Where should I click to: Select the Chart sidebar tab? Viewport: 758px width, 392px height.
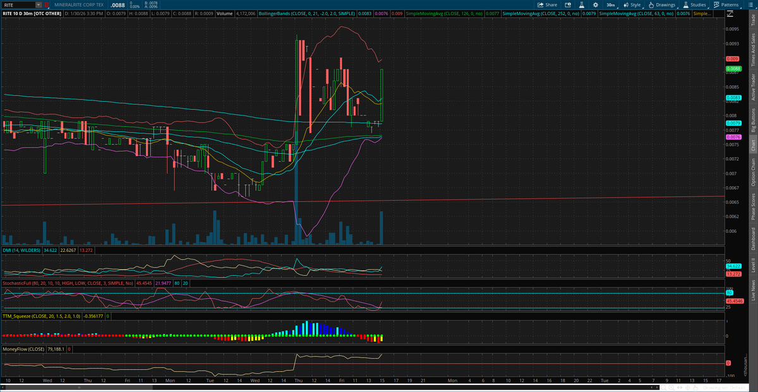click(752, 145)
